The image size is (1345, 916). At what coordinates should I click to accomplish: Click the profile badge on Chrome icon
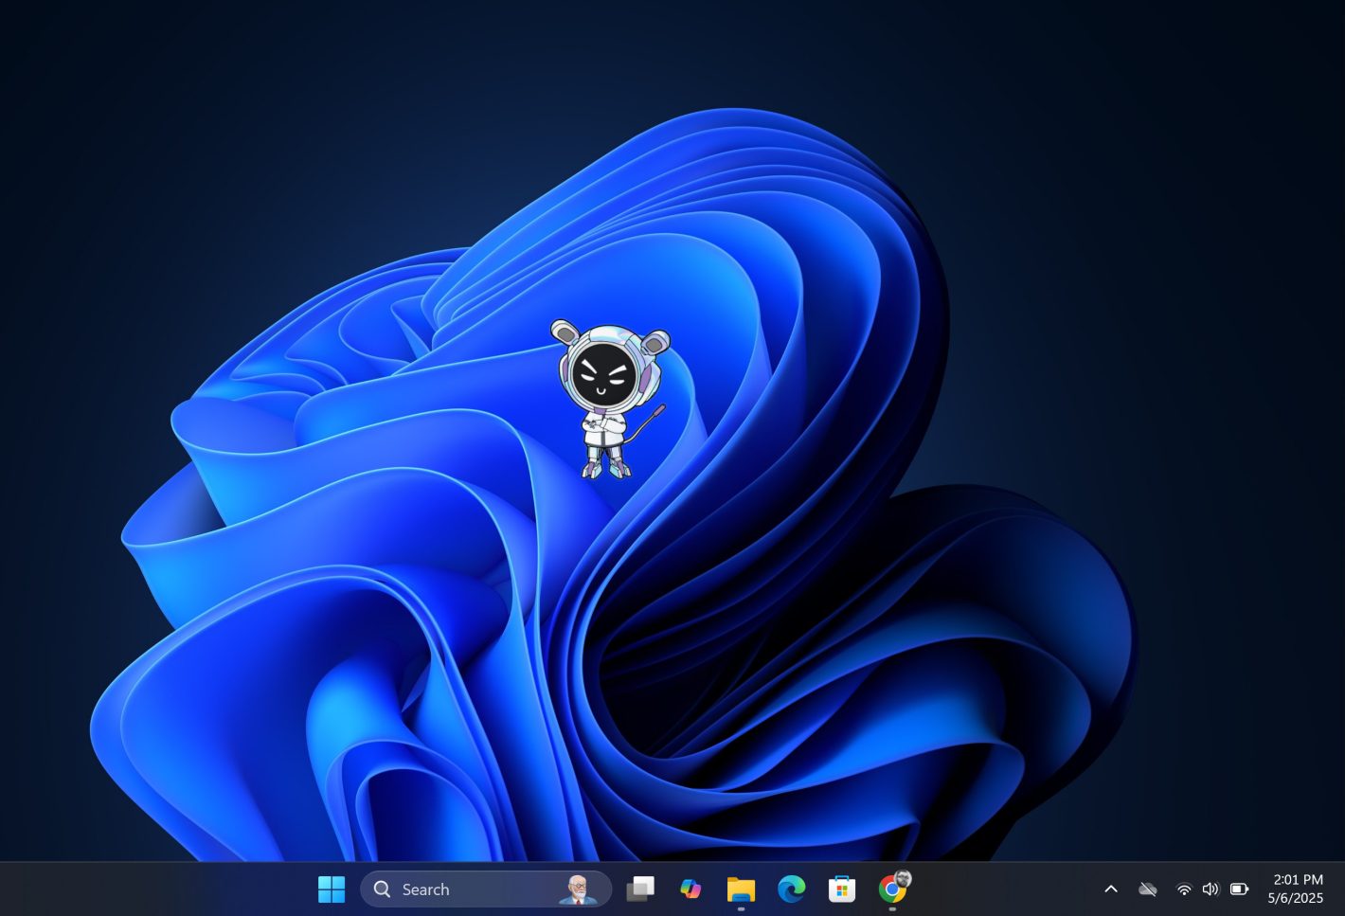click(x=904, y=878)
